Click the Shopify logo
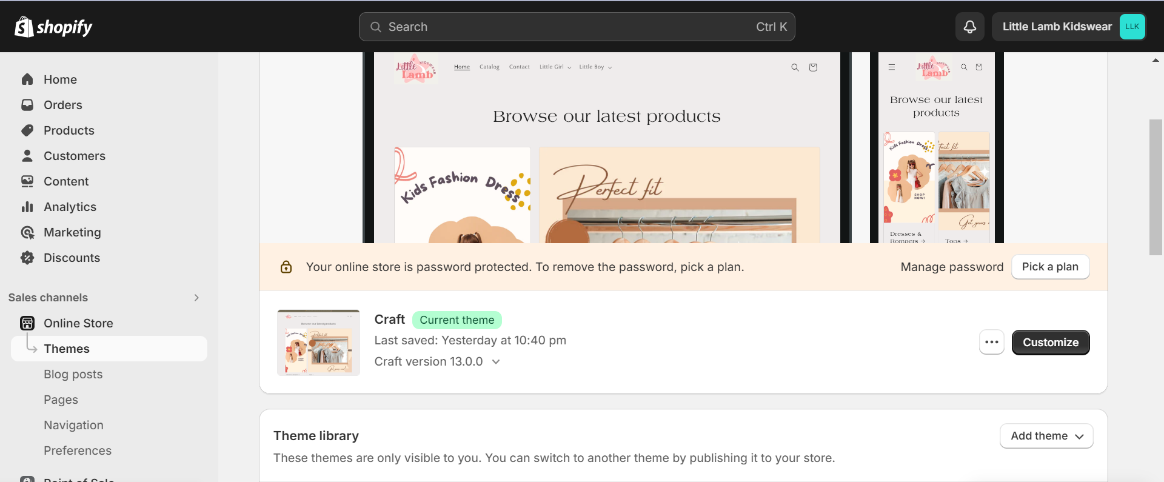 click(x=53, y=27)
